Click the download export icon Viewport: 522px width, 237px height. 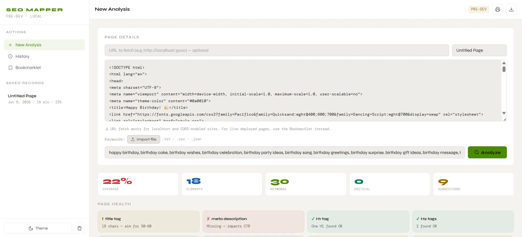(511, 9)
